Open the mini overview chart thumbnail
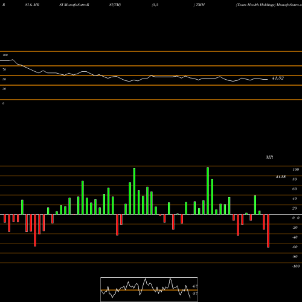The image size is (302, 302). 149,289
